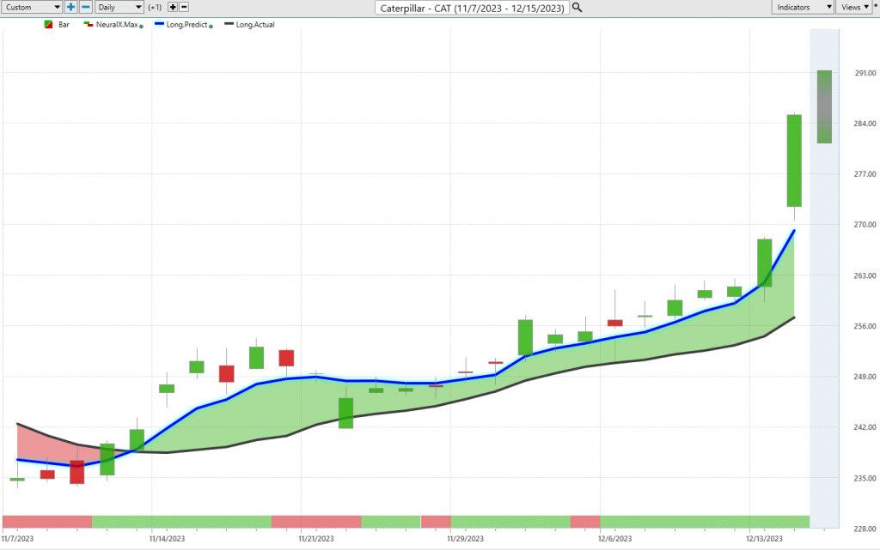
Task: Click the 12/6/2023 date axis label
Action: click(x=614, y=539)
